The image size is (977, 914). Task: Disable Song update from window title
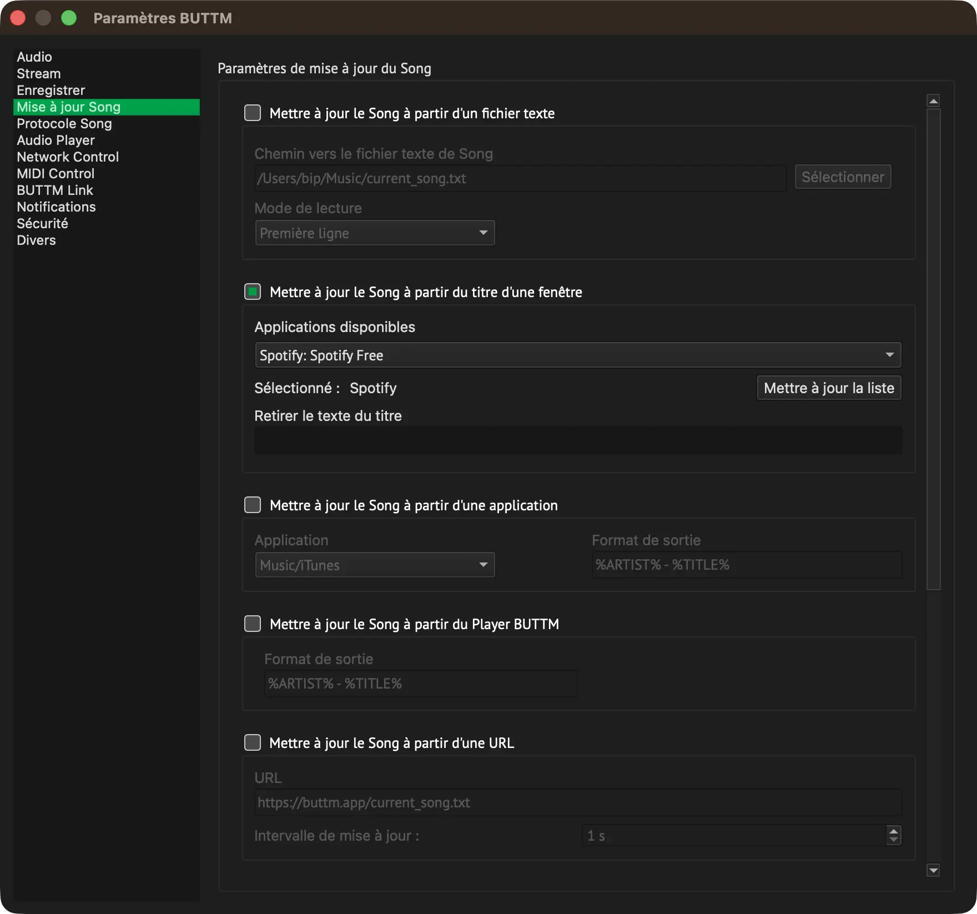pyautogui.click(x=253, y=292)
